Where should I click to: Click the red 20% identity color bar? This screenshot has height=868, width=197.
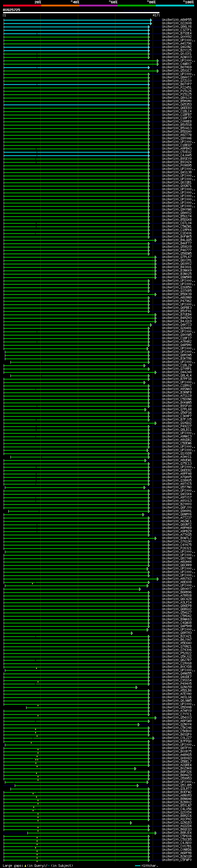(x=22, y=6)
